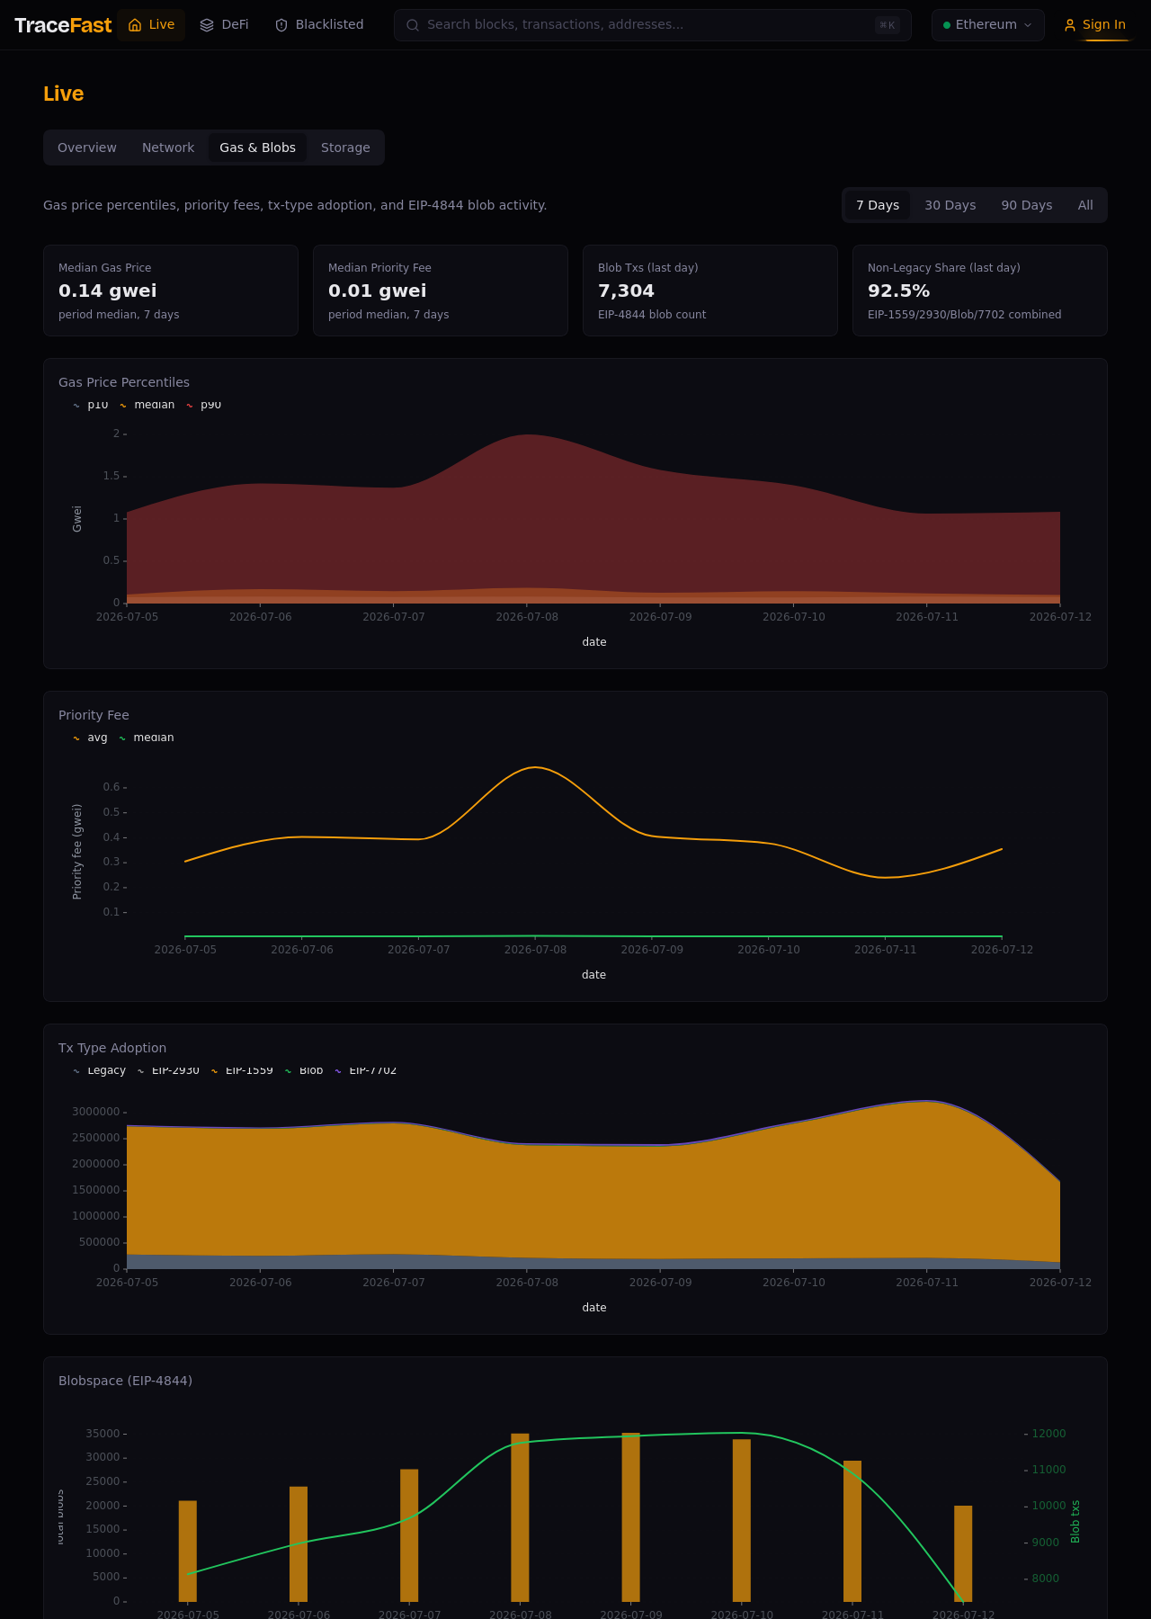This screenshot has height=1619, width=1151.
Task: Click the Blobspace bar for 2026-07-05
Action: 188,1551
